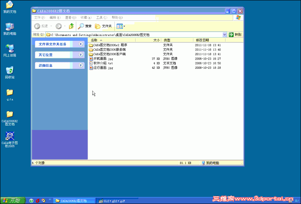Open the Views dropdown arrow
301x204 pixels.
coord(124,26)
